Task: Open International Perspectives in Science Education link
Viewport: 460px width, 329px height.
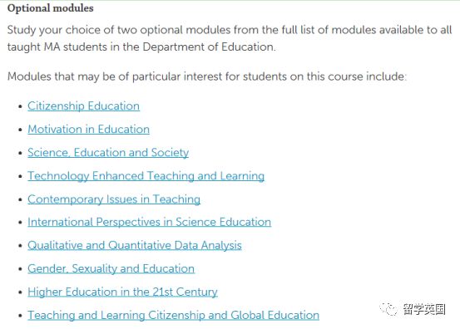Action: (x=150, y=222)
